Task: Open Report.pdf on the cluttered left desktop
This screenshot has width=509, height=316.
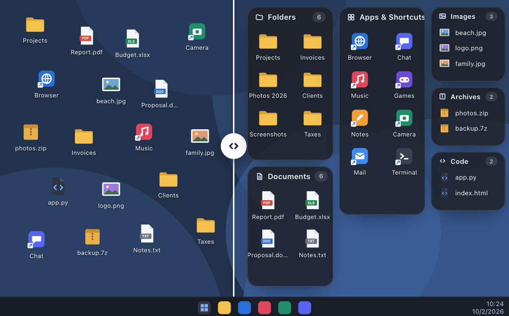Action: pos(86,41)
